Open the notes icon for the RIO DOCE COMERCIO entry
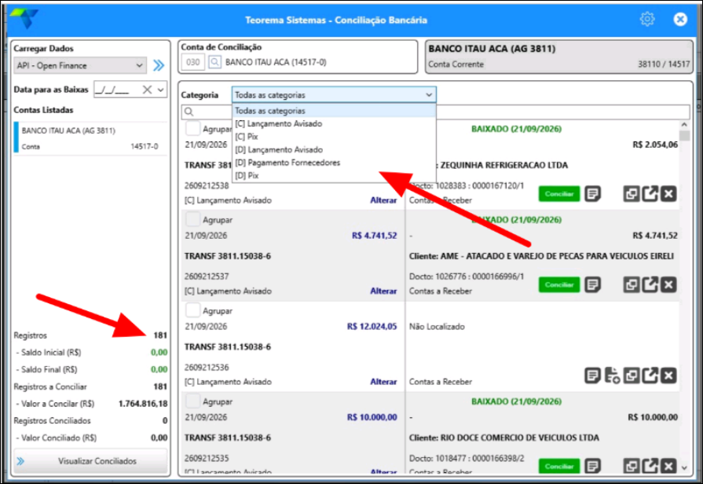Viewport: 703px width, 484px height. click(x=593, y=466)
